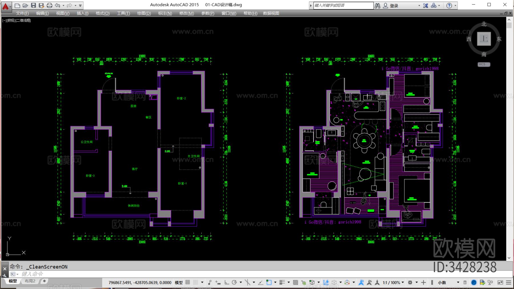The image size is (514, 289).
Task: Add a new layout with plus tab
Action: tap(44, 281)
